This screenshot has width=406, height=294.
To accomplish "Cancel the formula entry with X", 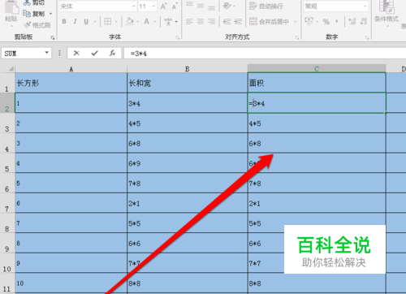I will point(76,54).
